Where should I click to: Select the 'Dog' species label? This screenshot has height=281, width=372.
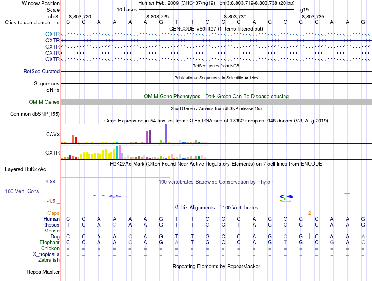tap(55, 237)
